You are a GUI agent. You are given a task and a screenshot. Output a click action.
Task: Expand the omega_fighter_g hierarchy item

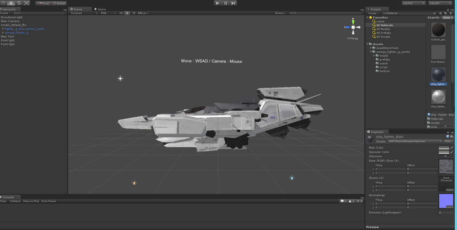tap(3, 33)
